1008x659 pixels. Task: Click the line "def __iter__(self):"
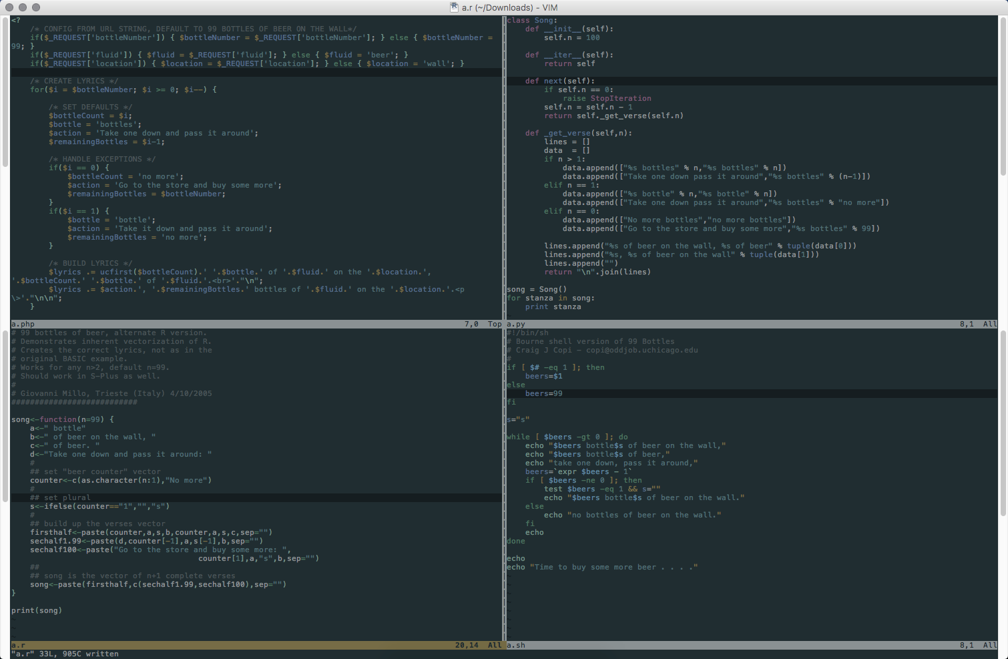[x=569, y=55]
